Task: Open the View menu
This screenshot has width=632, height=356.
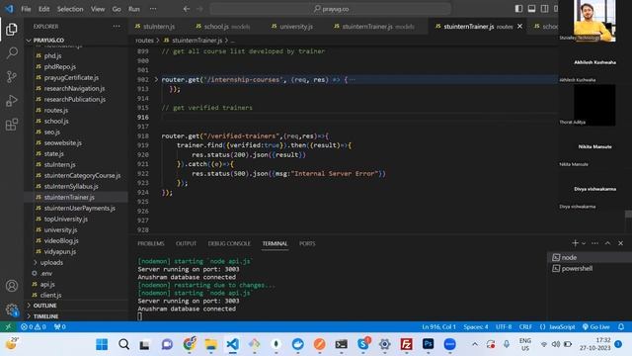Action: pyautogui.click(x=98, y=9)
